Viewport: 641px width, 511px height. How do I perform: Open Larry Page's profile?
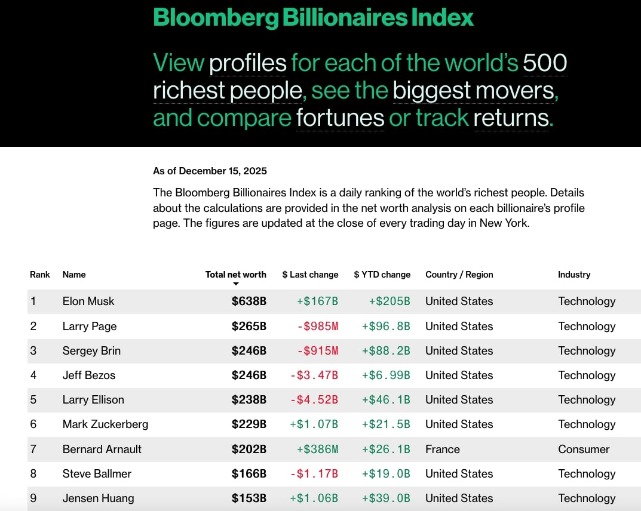(90, 327)
